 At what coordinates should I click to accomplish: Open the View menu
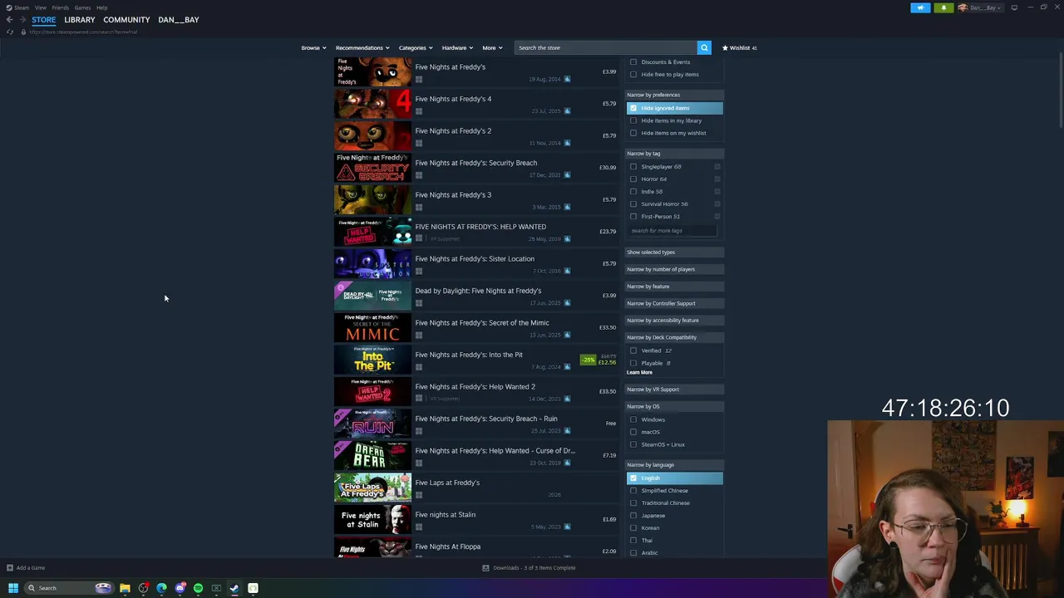click(x=40, y=7)
